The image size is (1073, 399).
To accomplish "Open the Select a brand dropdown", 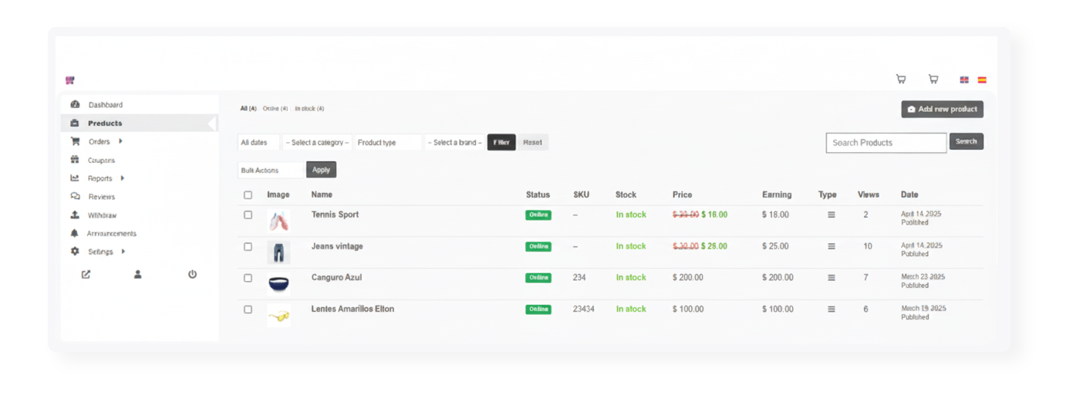I will [x=454, y=143].
